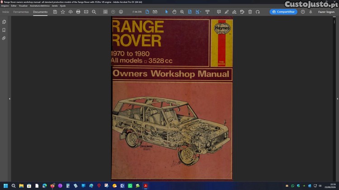Choose the arrow selection tool
This screenshot has height=190, width=339.
click(x=166, y=12)
